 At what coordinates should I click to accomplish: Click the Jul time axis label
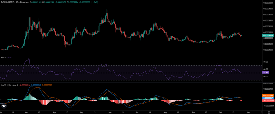137,112
